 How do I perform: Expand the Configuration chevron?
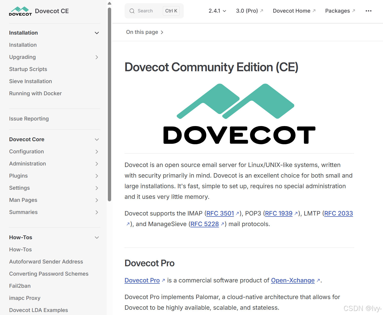(97, 152)
